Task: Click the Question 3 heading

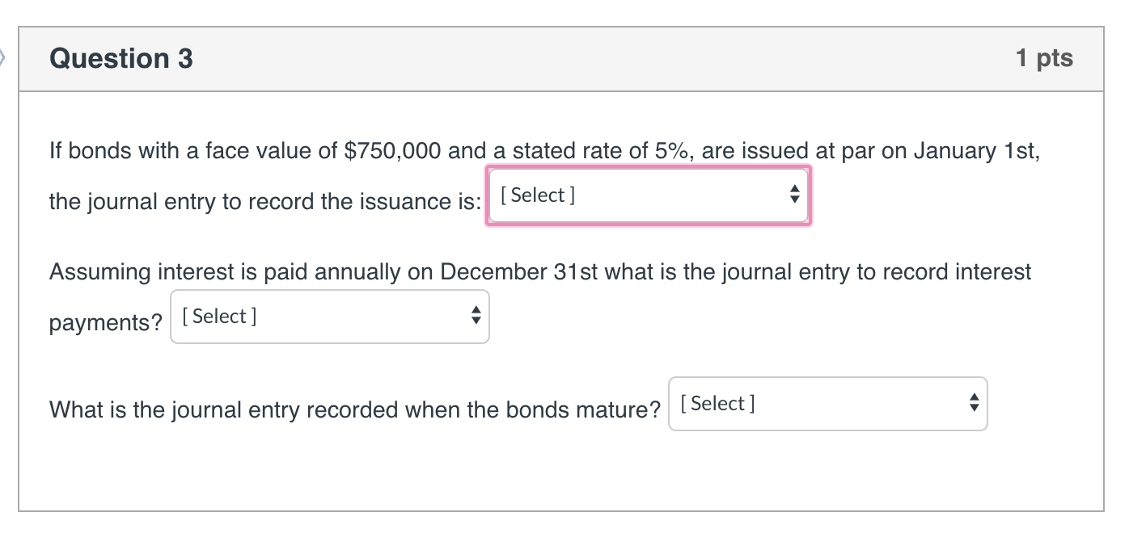Action: [x=121, y=58]
